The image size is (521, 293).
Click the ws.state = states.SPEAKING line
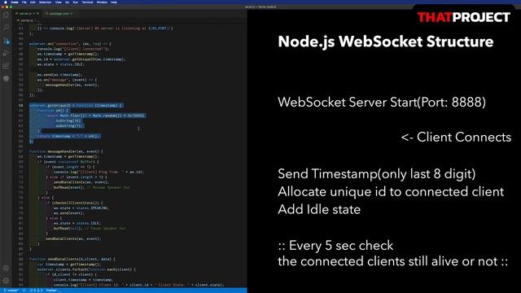[x=81, y=208]
